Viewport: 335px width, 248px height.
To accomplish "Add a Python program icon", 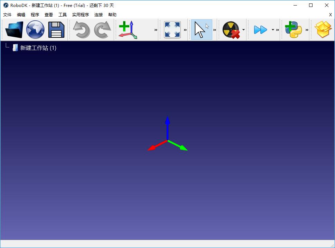I will click(293, 30).
